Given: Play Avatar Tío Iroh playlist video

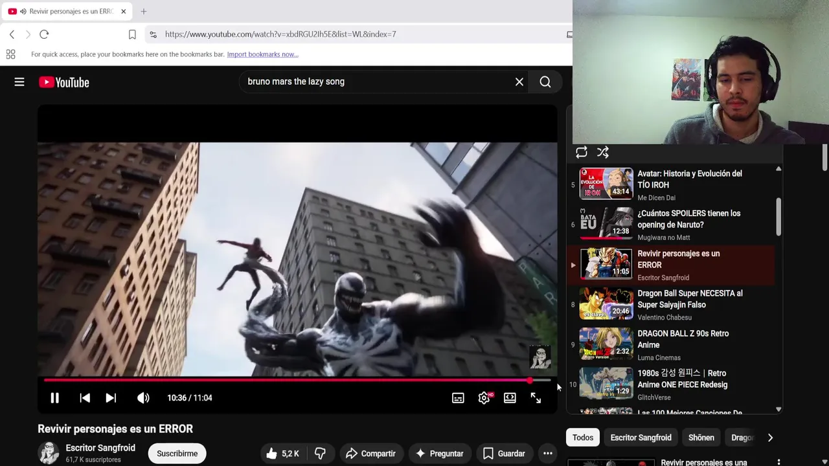Looking at the screenshot, I should coord(670,184).
